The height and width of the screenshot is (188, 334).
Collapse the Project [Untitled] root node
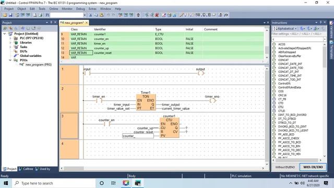coord(5,33)
